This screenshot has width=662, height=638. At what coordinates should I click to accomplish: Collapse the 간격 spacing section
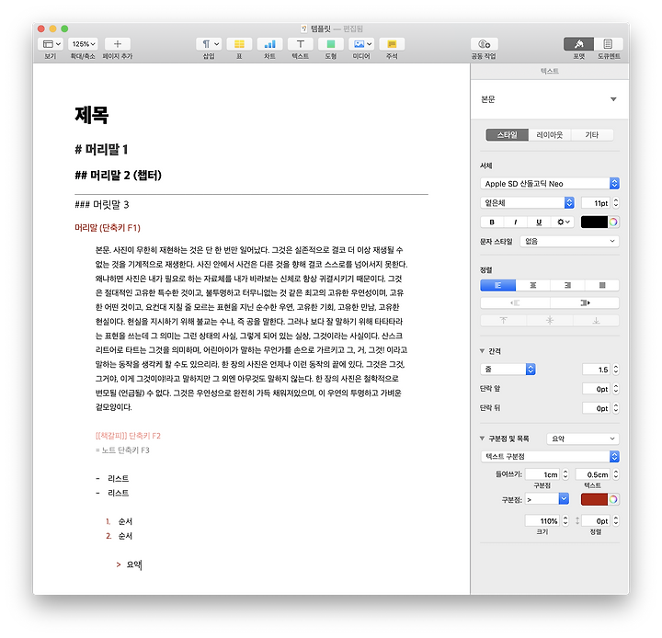point(482,351)
